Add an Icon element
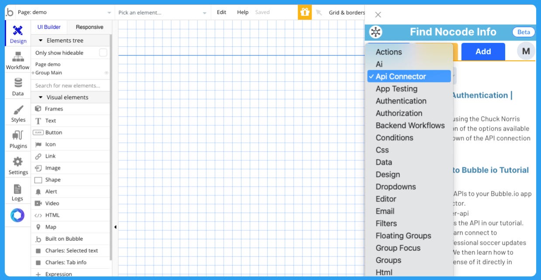Image resolution: width=541 pixels, height=280 pixels. tap(70, 144)
